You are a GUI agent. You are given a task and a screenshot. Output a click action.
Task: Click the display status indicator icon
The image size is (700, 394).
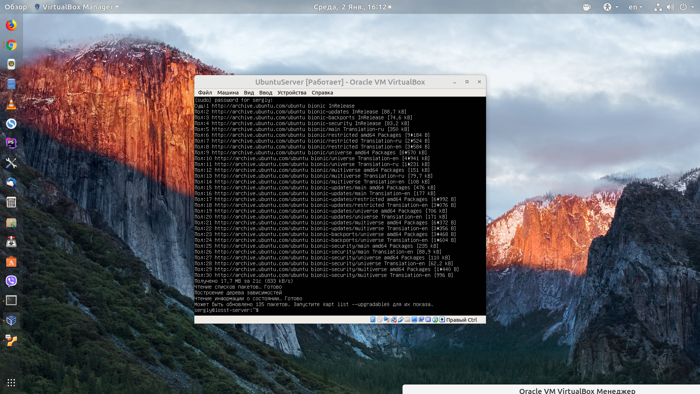tap(414, 320)
